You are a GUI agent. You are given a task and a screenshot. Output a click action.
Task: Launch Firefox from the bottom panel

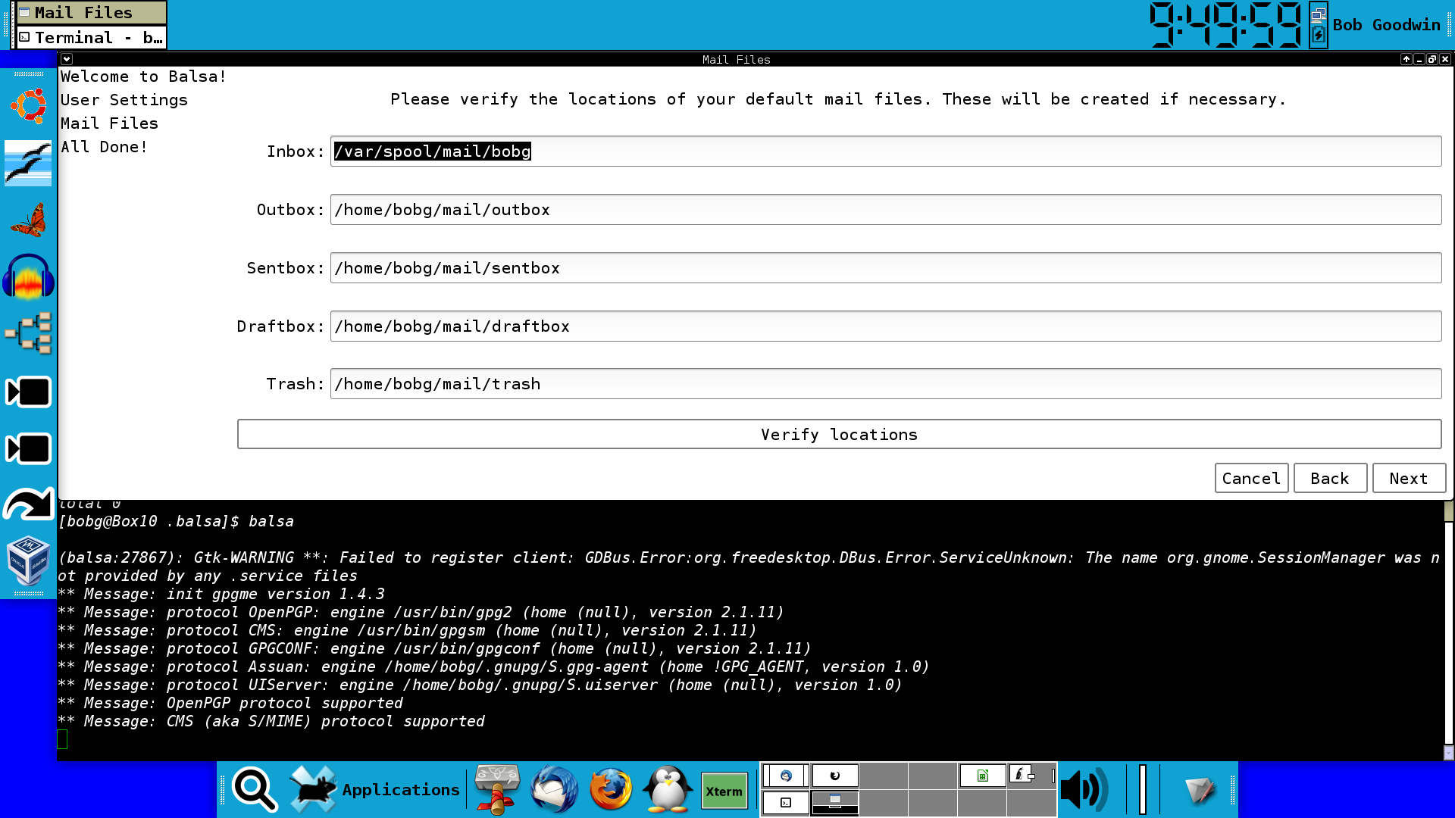tap(611, 789)
